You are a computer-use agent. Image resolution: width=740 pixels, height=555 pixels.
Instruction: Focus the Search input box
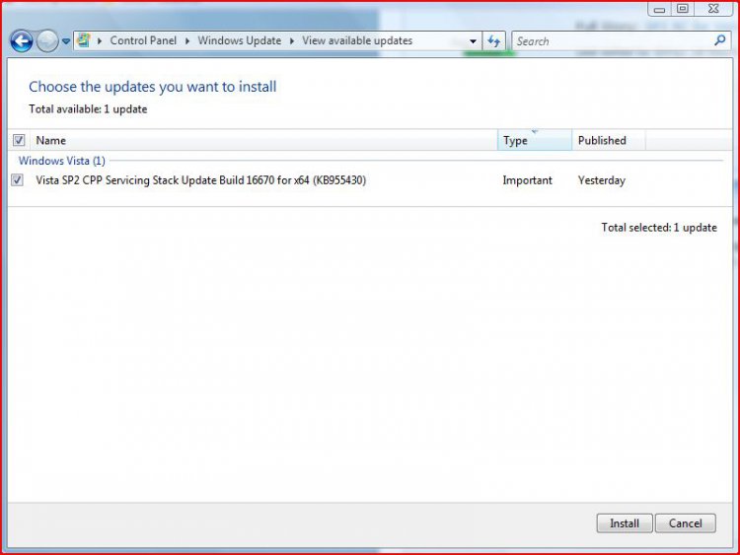pos(614,41)
